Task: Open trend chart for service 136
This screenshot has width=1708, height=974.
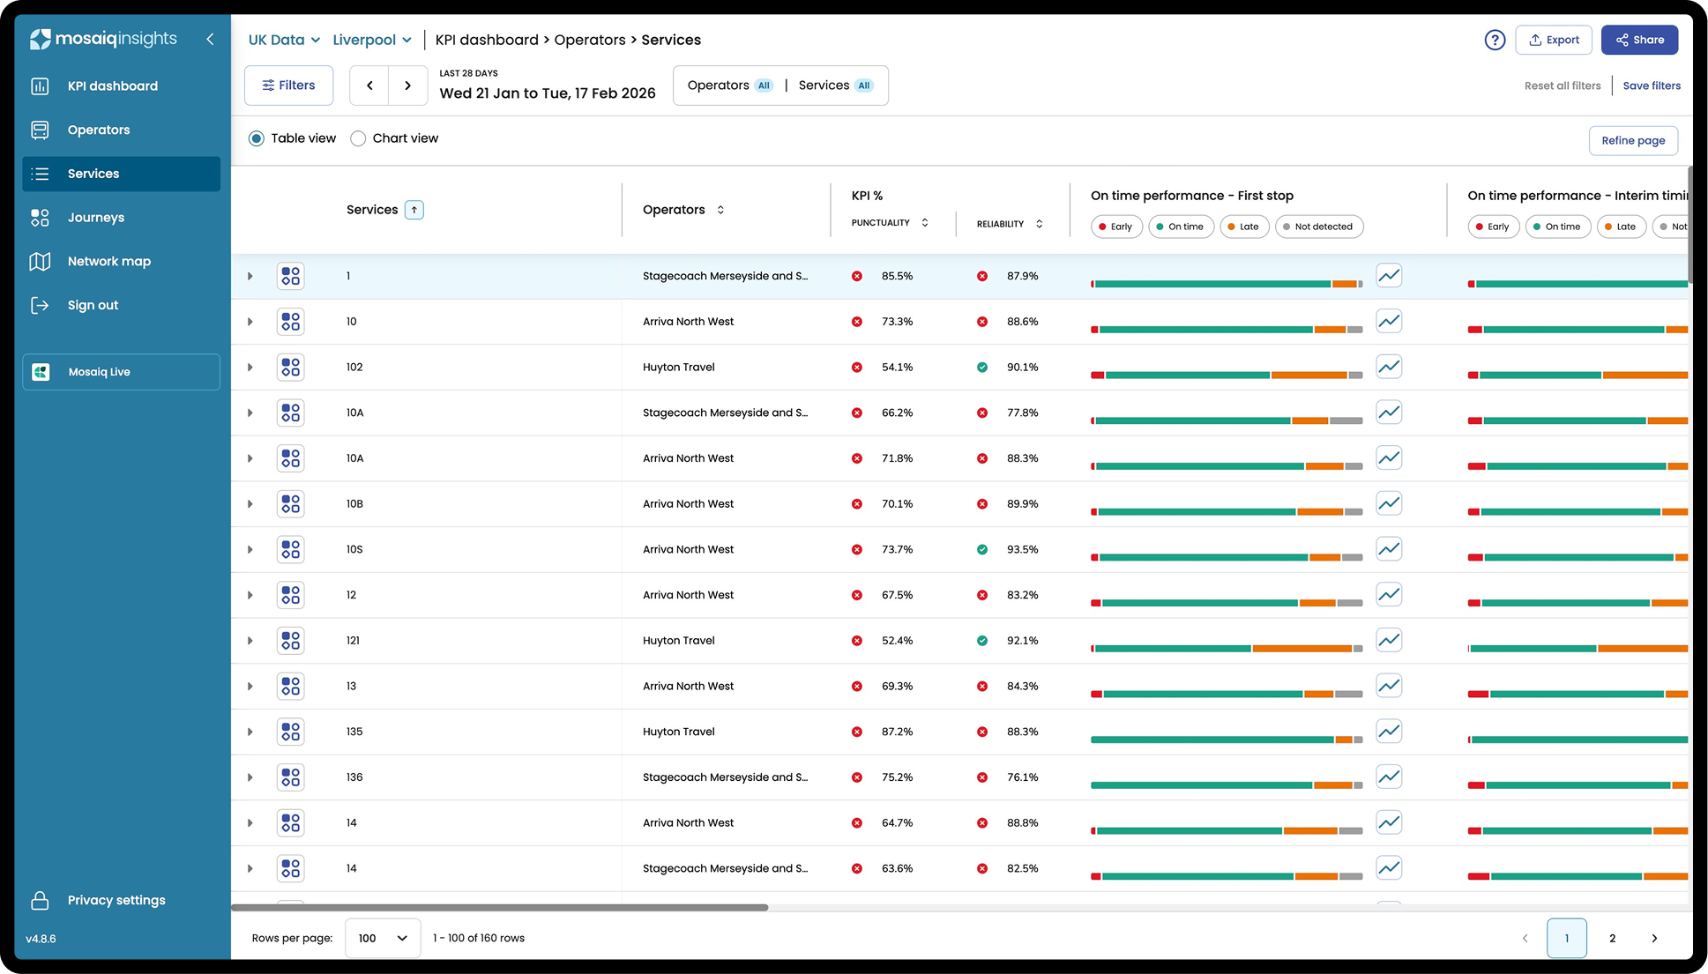Action: click(x=1389, y=777)
